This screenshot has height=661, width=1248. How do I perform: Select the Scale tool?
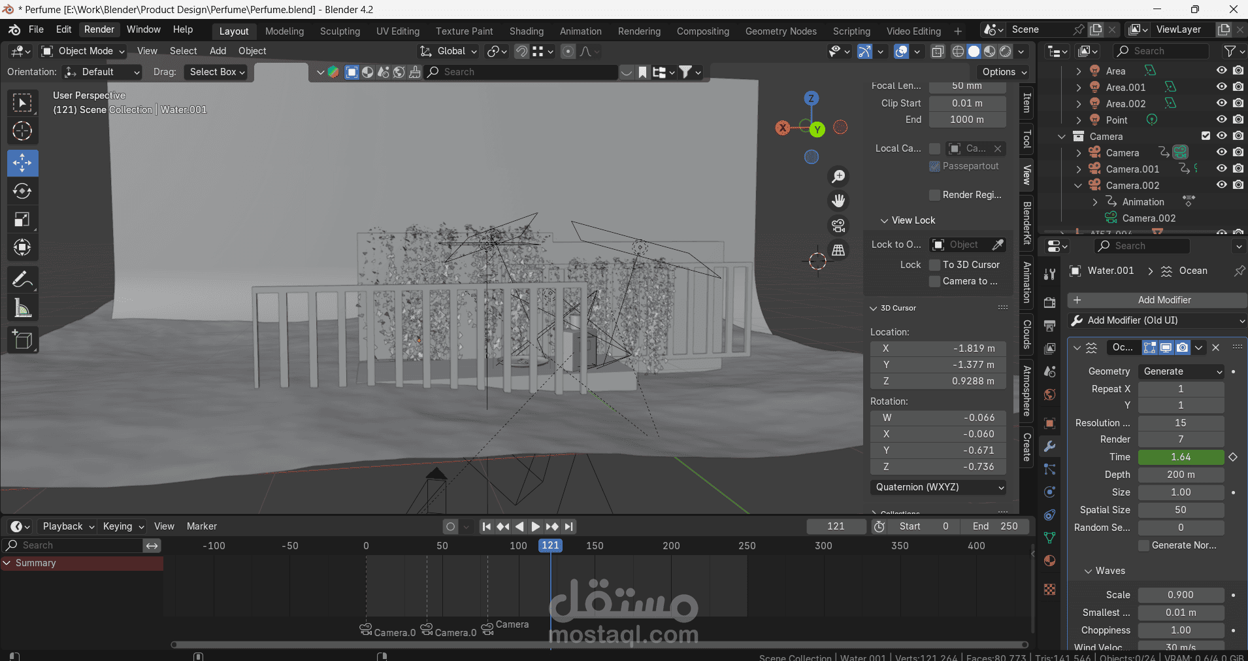[22, 220]
